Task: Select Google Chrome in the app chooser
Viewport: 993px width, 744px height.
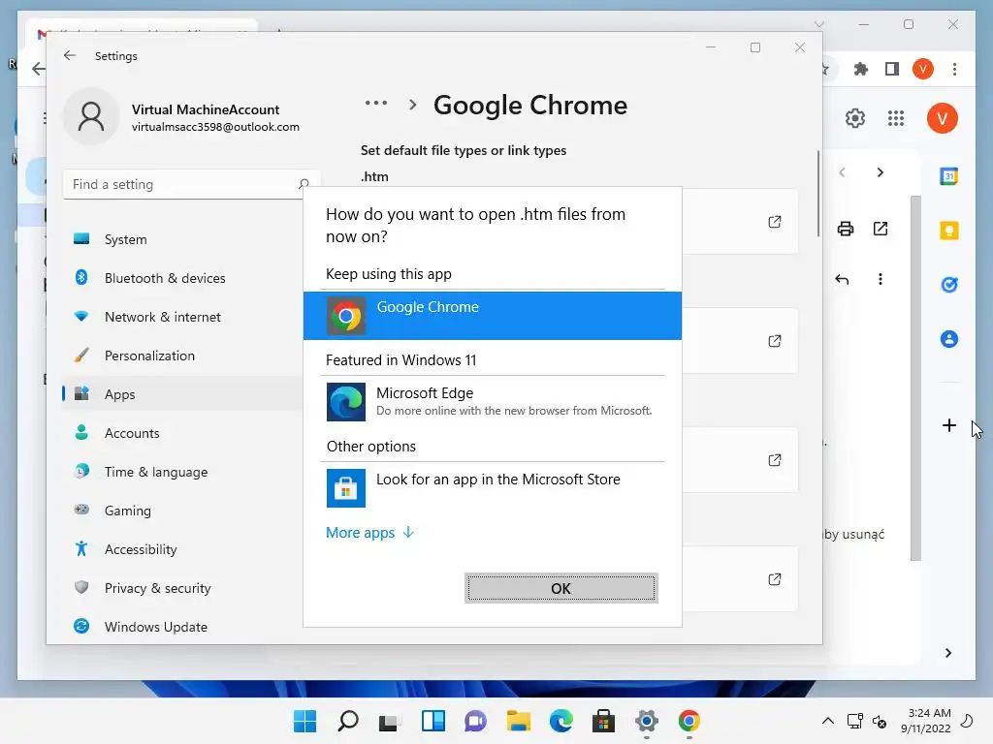Action: click(x=492, y=316)
